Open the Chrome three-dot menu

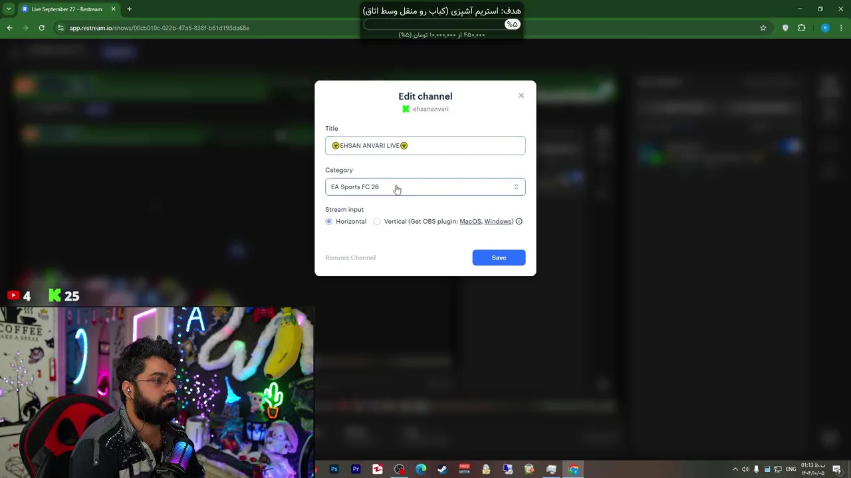(x=842, y=28)
